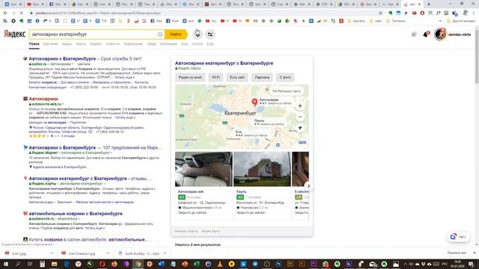This screenshot has width=479, height=269.
Task: Open the автомобильные коврики в Екатеринбурге result
Action: [x=76, y=214]
